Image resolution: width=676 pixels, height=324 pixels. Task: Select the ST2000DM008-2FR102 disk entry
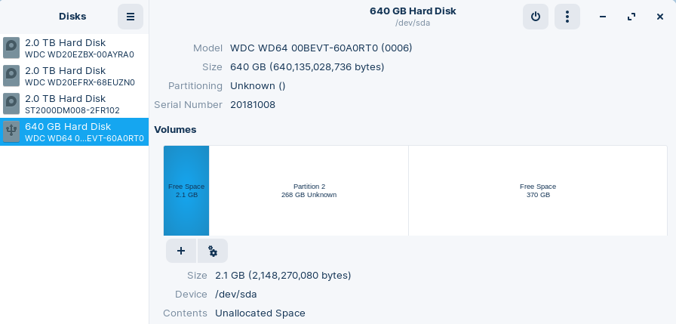pyautogui.click(x=74, y=104)
